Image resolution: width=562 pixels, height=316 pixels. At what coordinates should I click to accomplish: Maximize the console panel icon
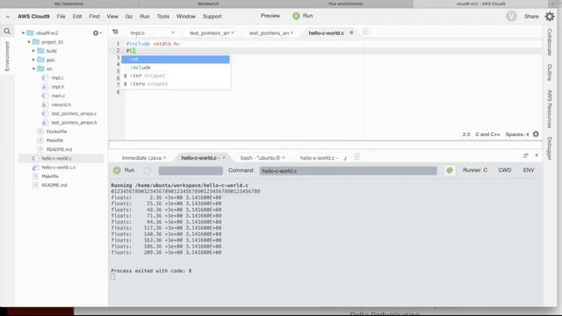click(525, 155)
